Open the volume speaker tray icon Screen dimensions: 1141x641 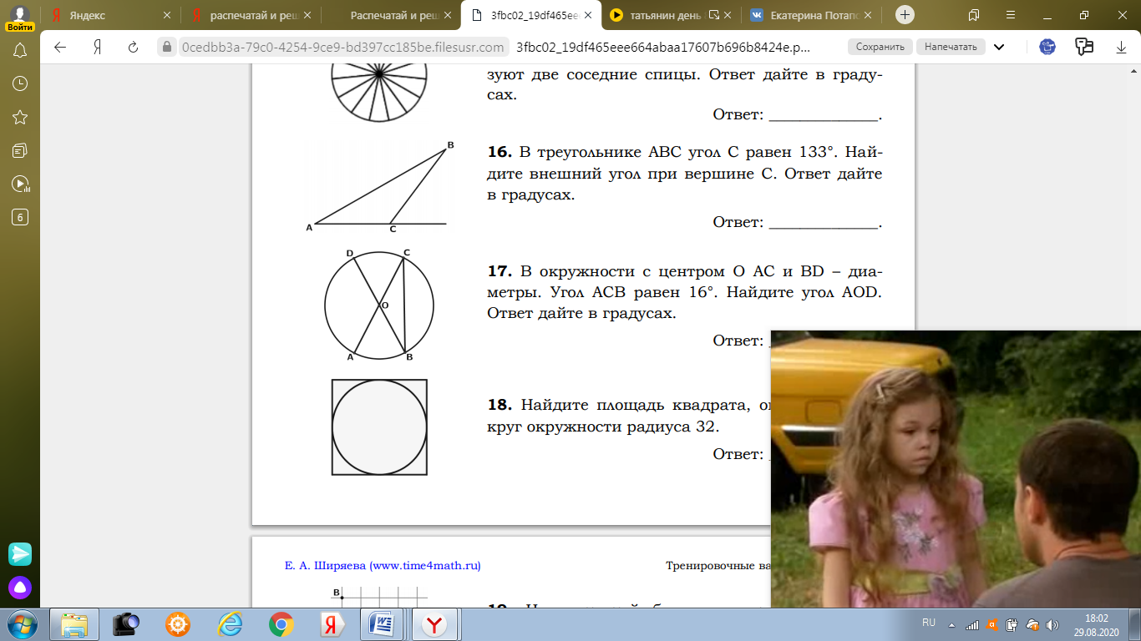(x=1052, y=624)
